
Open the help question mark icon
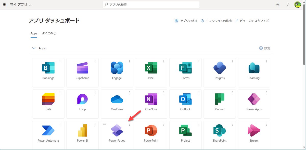[287, 5]
